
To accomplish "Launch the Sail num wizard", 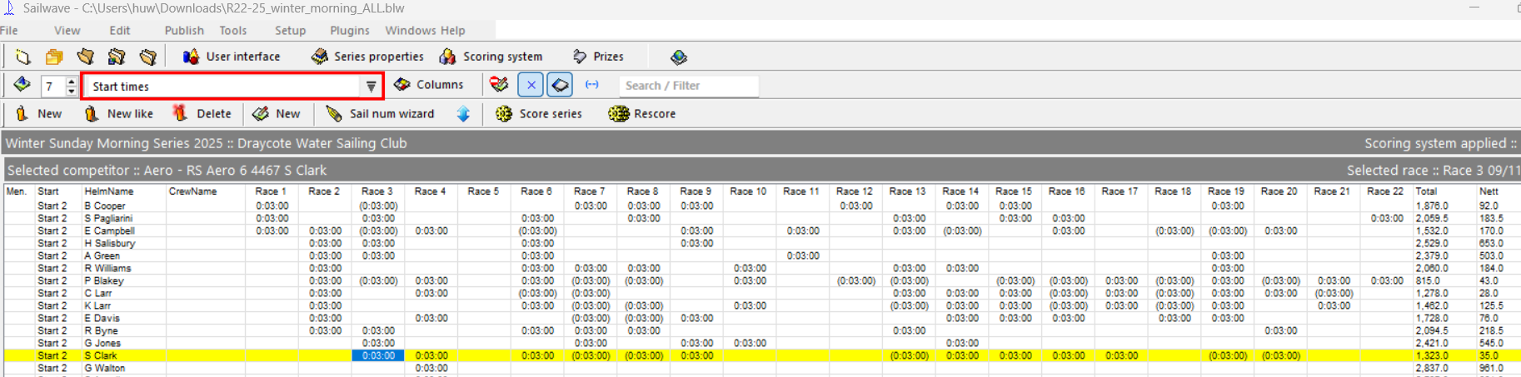I will pos(380,114).
